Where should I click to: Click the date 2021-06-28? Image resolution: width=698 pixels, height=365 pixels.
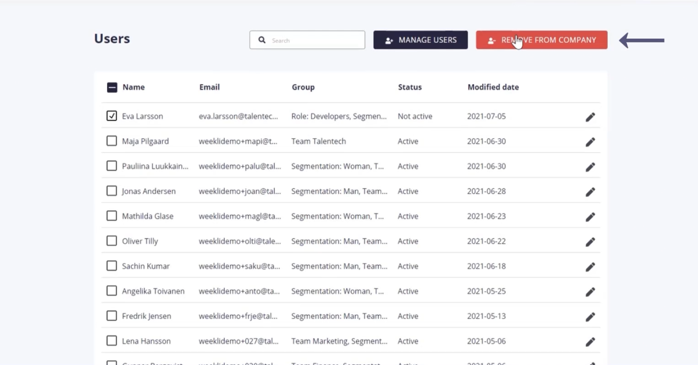coord(486,191)
